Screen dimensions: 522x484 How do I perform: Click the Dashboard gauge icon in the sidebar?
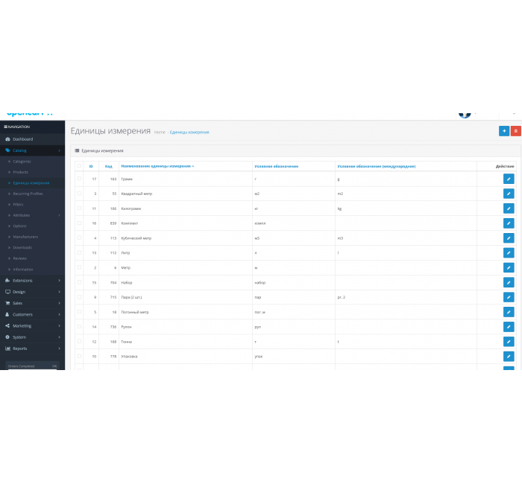coord(7,139)
